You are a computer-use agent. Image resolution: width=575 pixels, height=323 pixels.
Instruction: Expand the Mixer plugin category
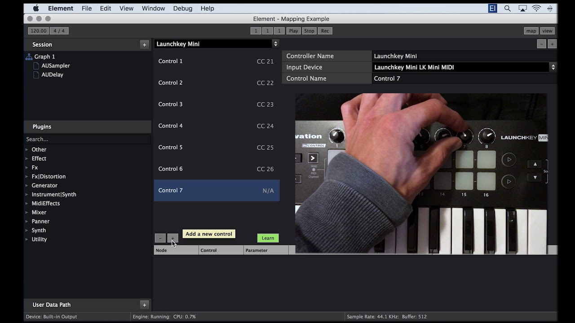pos(27,212)
